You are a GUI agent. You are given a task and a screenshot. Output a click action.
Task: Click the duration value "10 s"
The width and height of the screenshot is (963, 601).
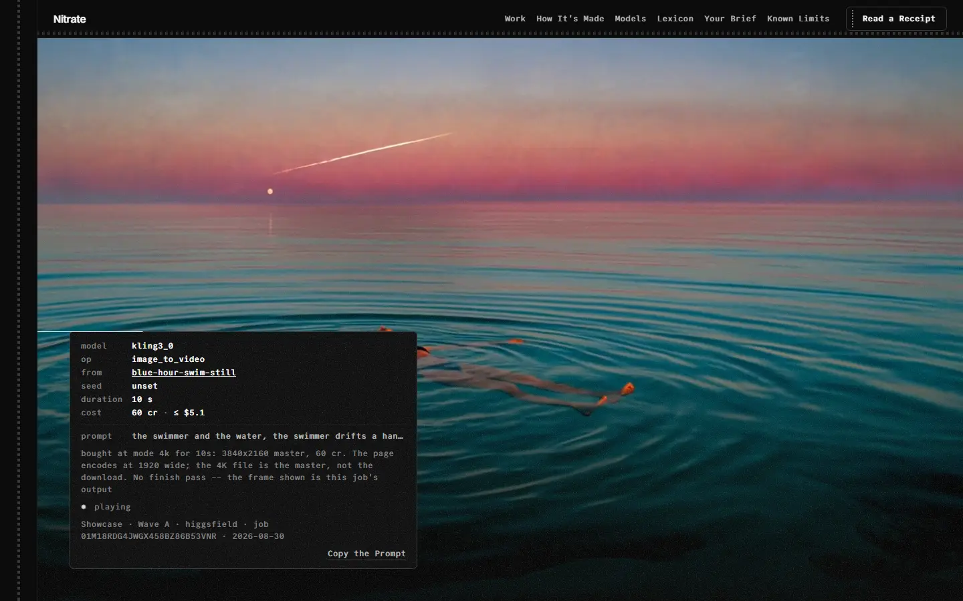tap(142, 399)
